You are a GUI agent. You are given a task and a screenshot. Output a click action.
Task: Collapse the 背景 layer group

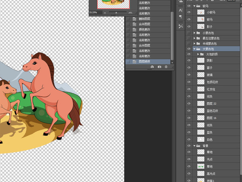[194, 146]
